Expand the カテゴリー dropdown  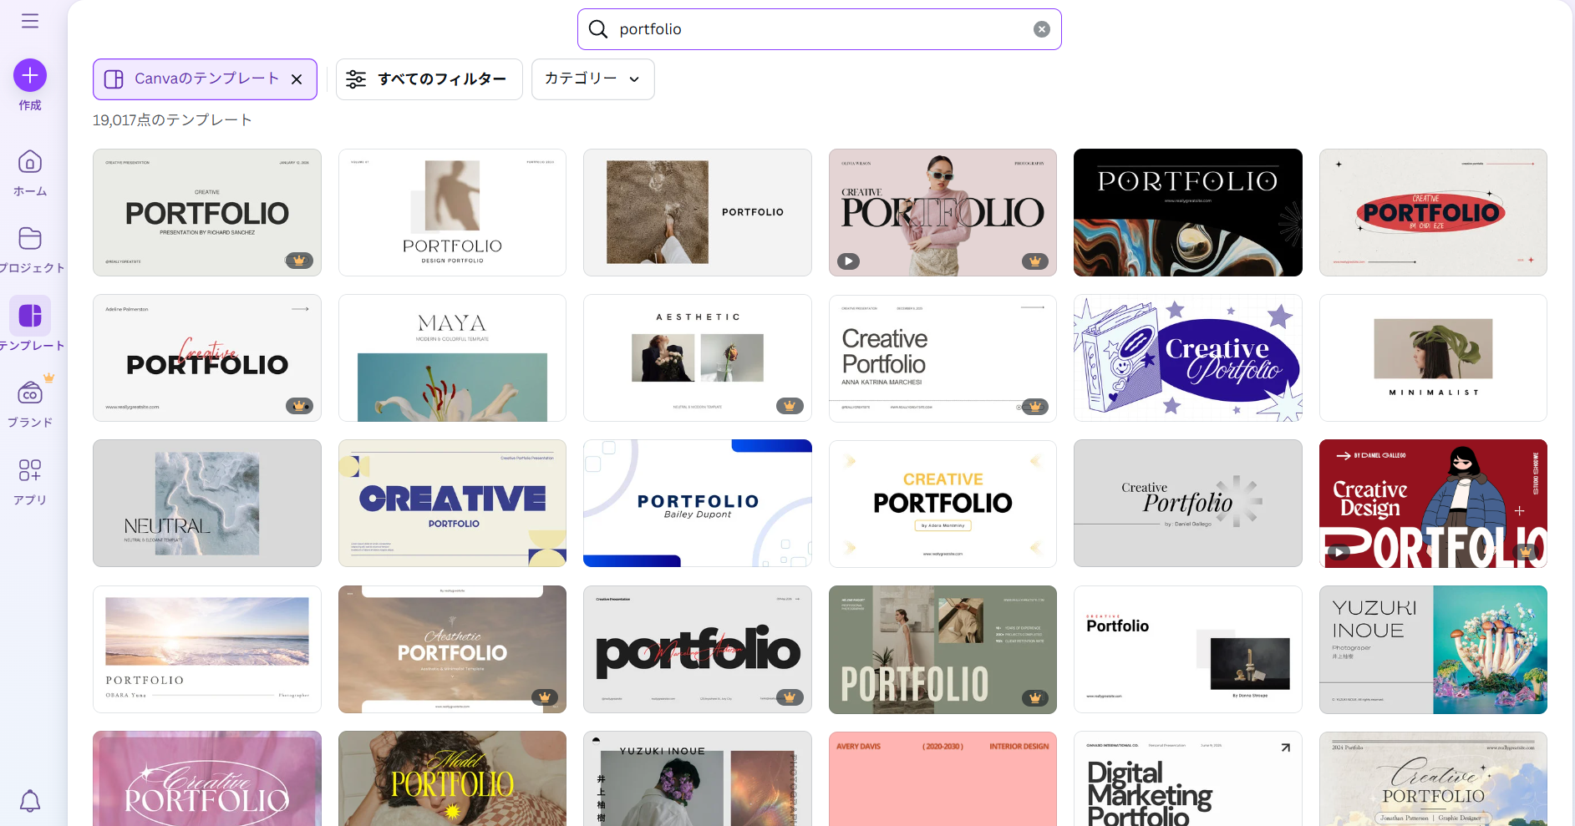[x=593, y=79]
